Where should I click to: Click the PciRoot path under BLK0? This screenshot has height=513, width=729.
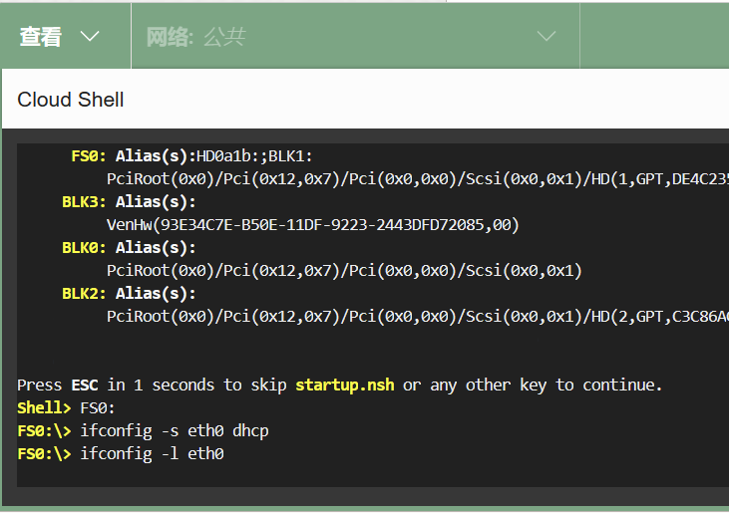pos(344,270)
